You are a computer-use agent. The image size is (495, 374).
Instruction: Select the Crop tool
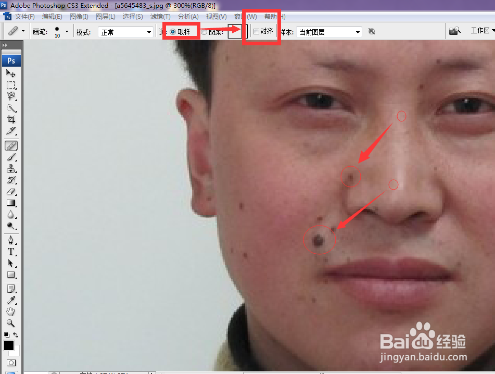coord(11,119)
